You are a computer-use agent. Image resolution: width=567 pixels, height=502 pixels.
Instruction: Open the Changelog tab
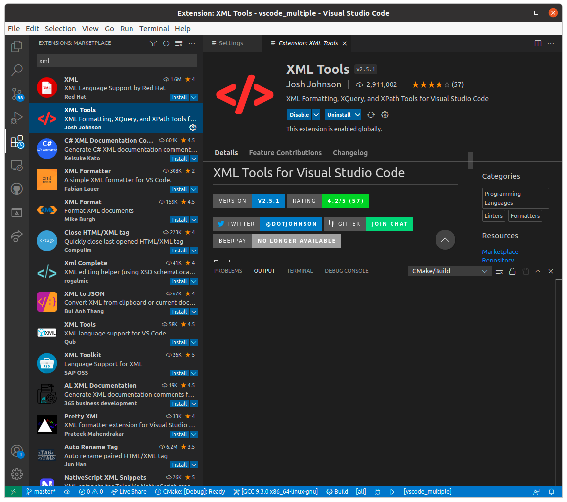[350, 153]
